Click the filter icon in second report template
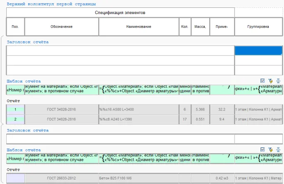The height and width of the screenshot is (184, 284). pos(270,150)
